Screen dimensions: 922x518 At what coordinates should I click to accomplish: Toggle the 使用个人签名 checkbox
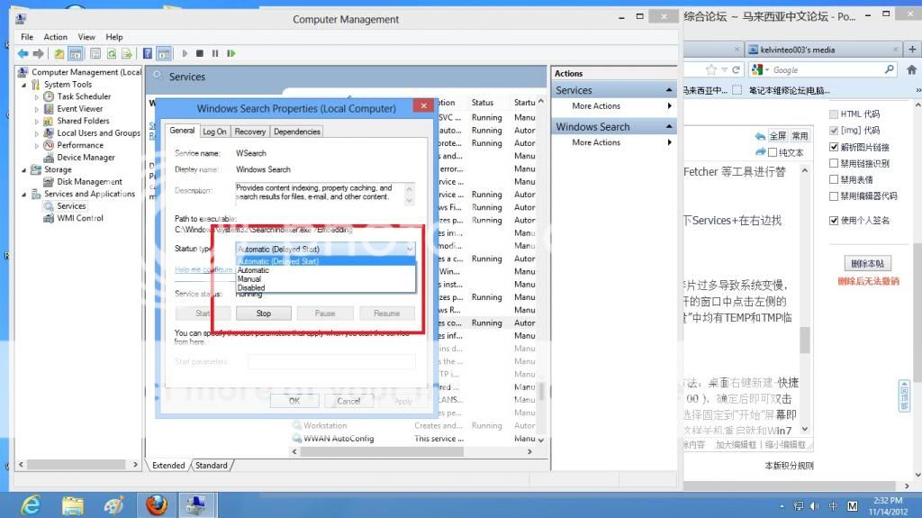coord(834,221)
